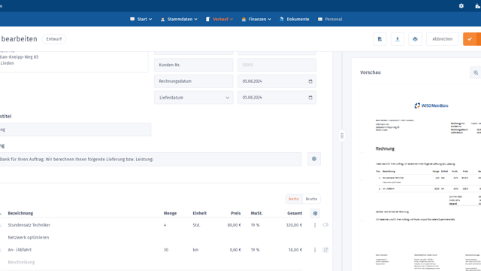Open the Lieferdatum type dropdown
The image size is (481, 271).
(194, 97)
